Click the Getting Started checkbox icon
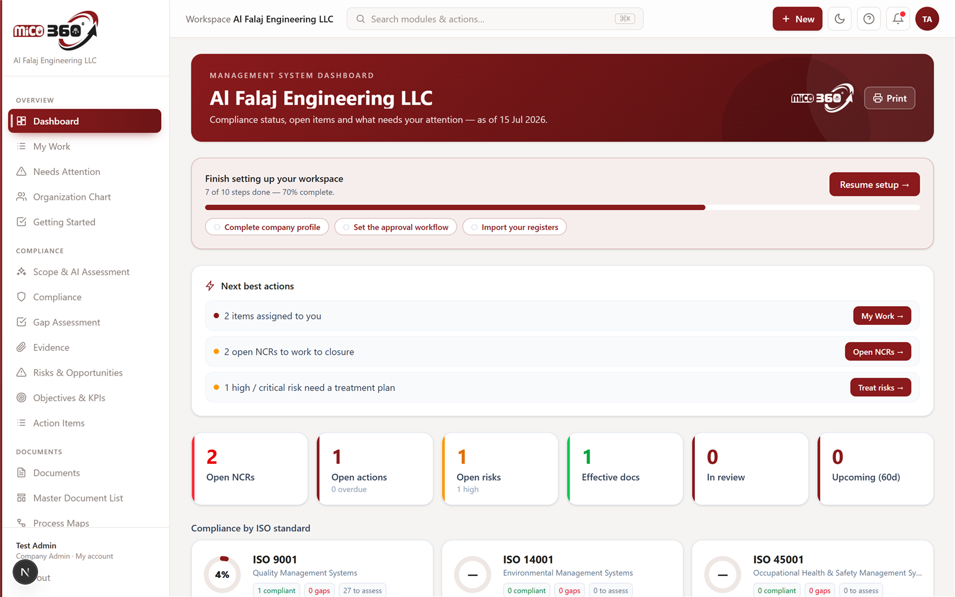This screenshot has width=955, height=597. 21,222
